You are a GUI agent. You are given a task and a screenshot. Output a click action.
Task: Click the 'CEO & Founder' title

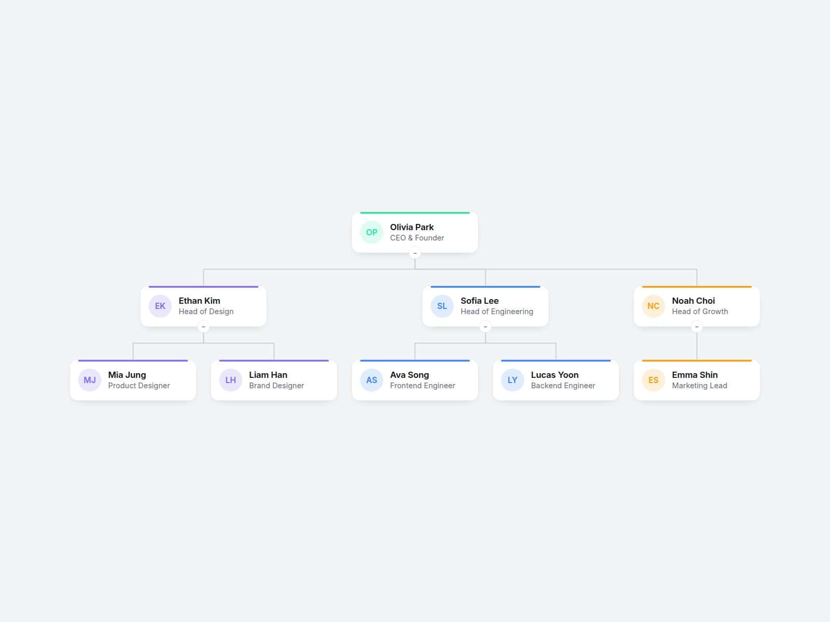pos(417,238)
